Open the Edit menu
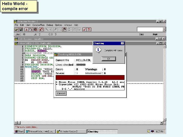This screenshot has height=137, width=183. coord(22,25)
